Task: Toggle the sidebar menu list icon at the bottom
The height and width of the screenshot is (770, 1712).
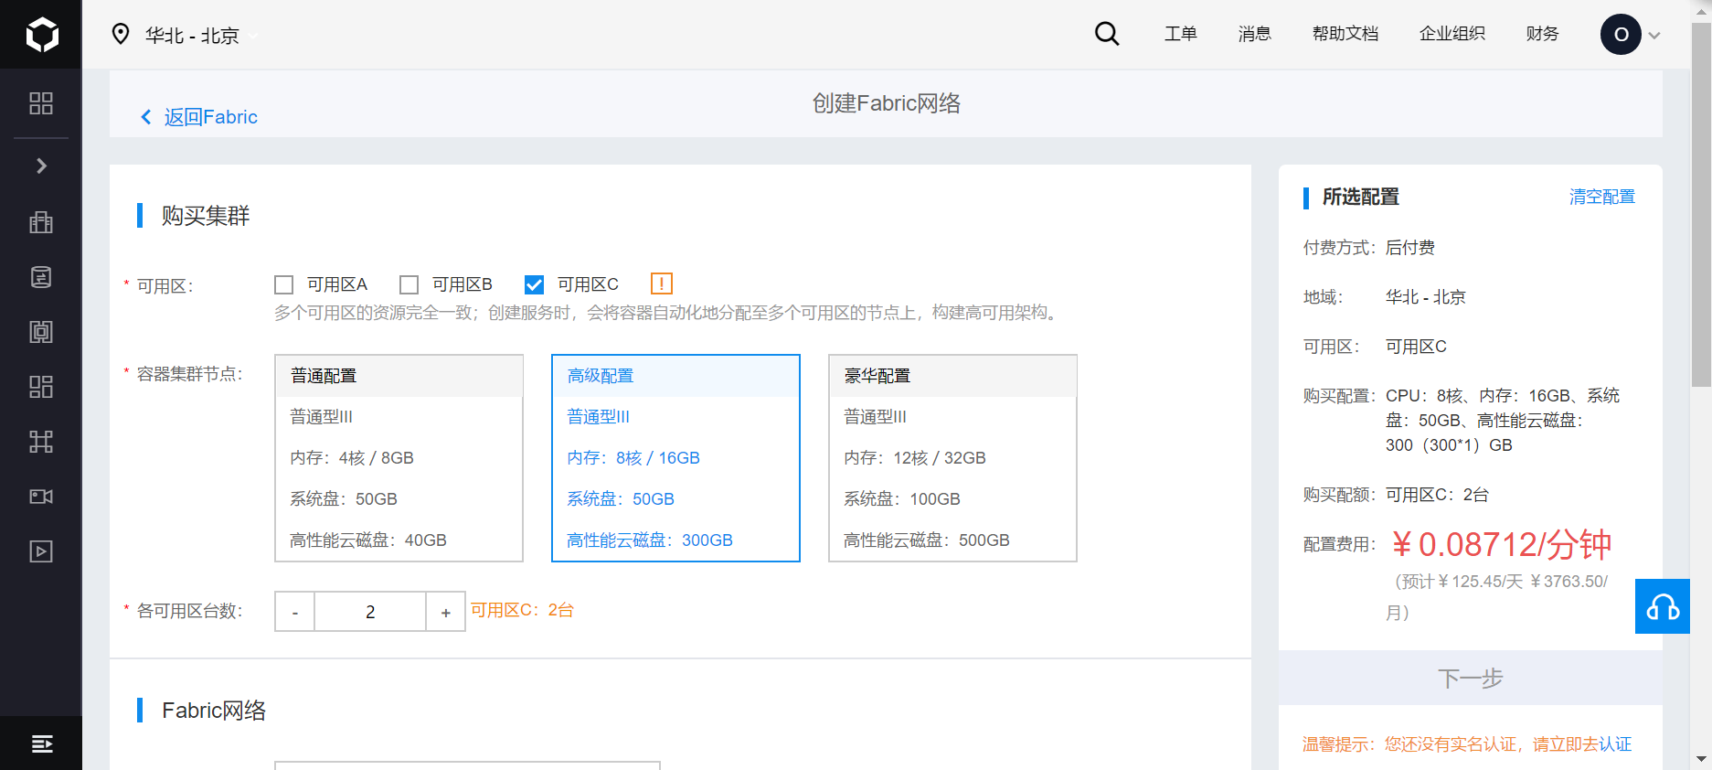Action: (x=41, y=743)
